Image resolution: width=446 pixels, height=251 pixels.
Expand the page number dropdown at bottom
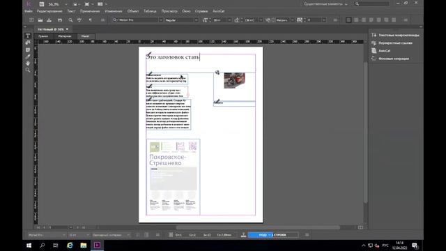click(70, 227)
